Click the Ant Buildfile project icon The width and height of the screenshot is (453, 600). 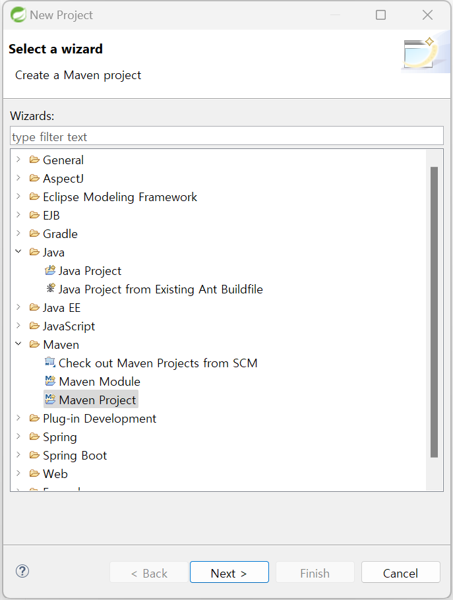50,289
